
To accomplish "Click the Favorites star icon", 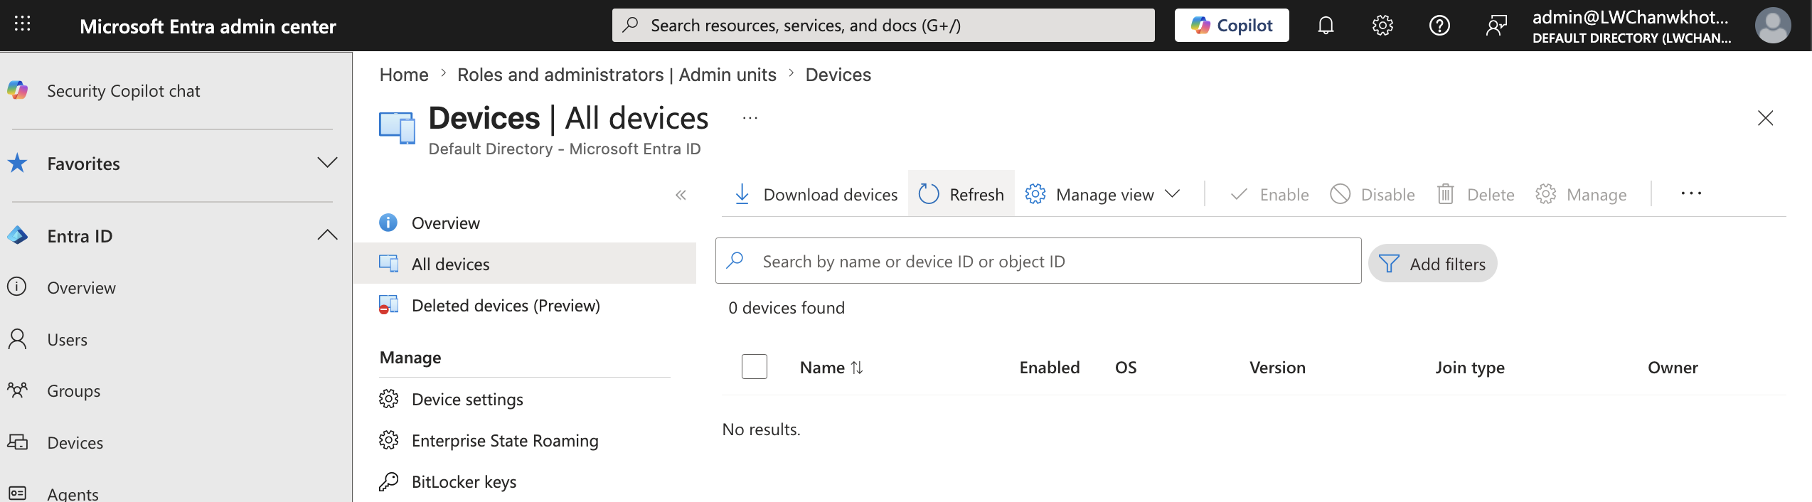I will pyautogui.click(x=18, y=163).
